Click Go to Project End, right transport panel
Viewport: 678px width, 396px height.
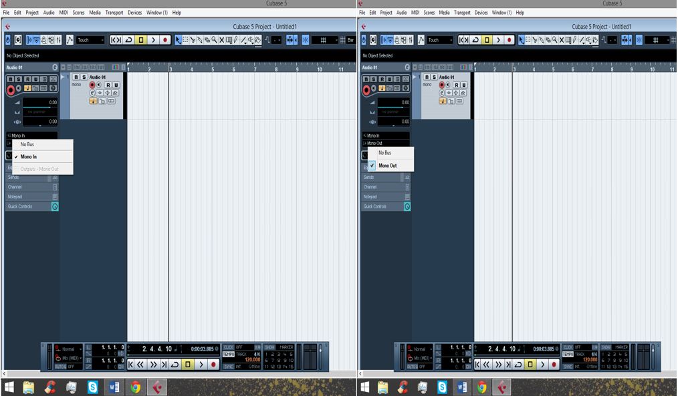coord(508,365)
